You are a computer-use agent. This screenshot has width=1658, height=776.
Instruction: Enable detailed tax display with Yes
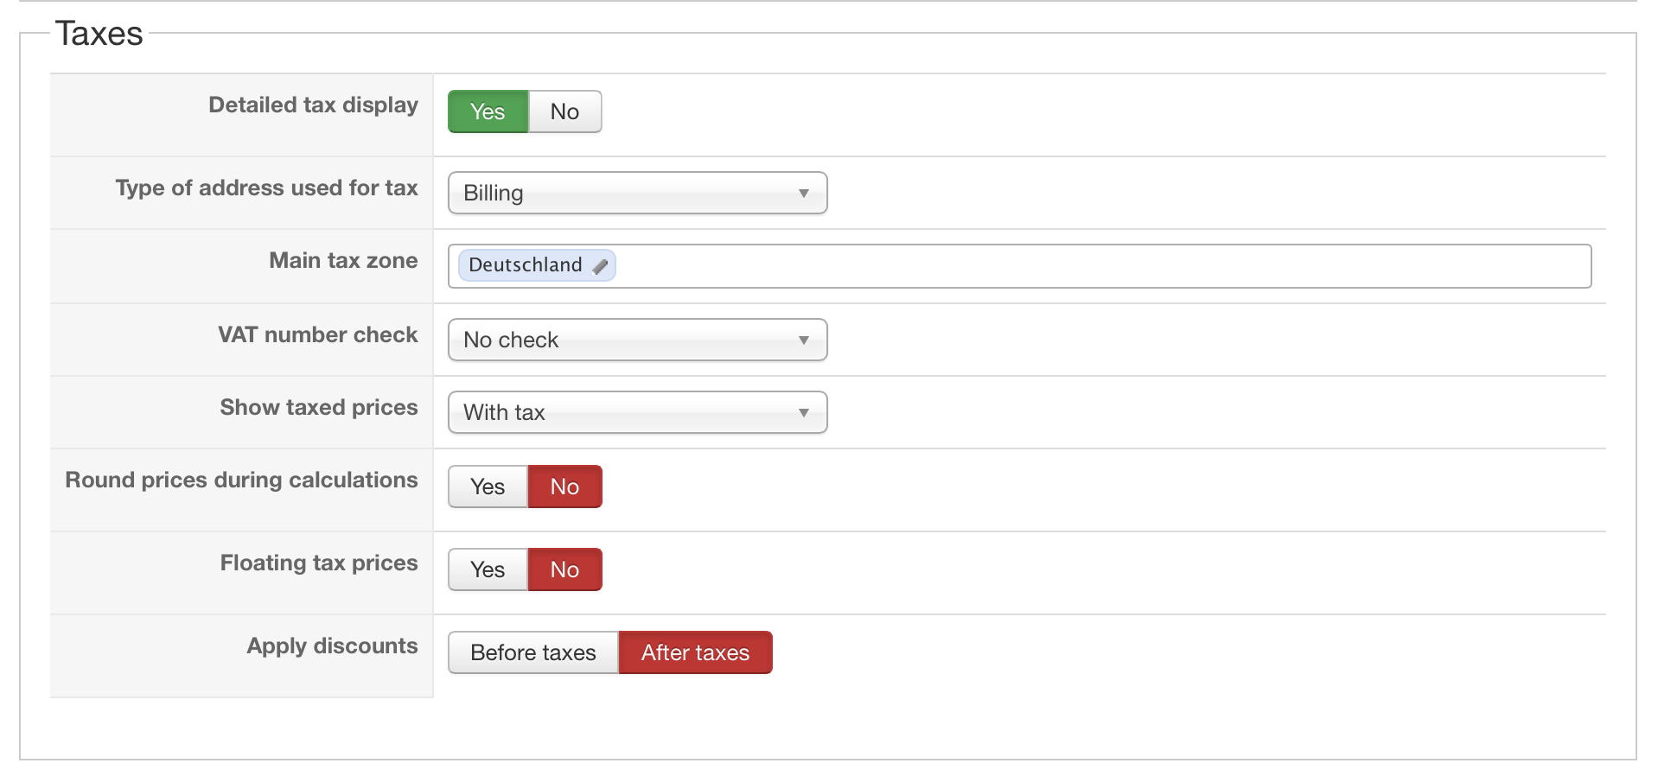click(x=488, y=111)
